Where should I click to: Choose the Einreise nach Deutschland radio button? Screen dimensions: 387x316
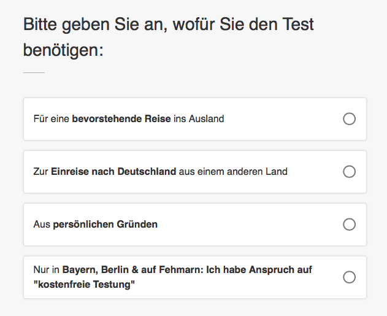(x=349, y=172)
